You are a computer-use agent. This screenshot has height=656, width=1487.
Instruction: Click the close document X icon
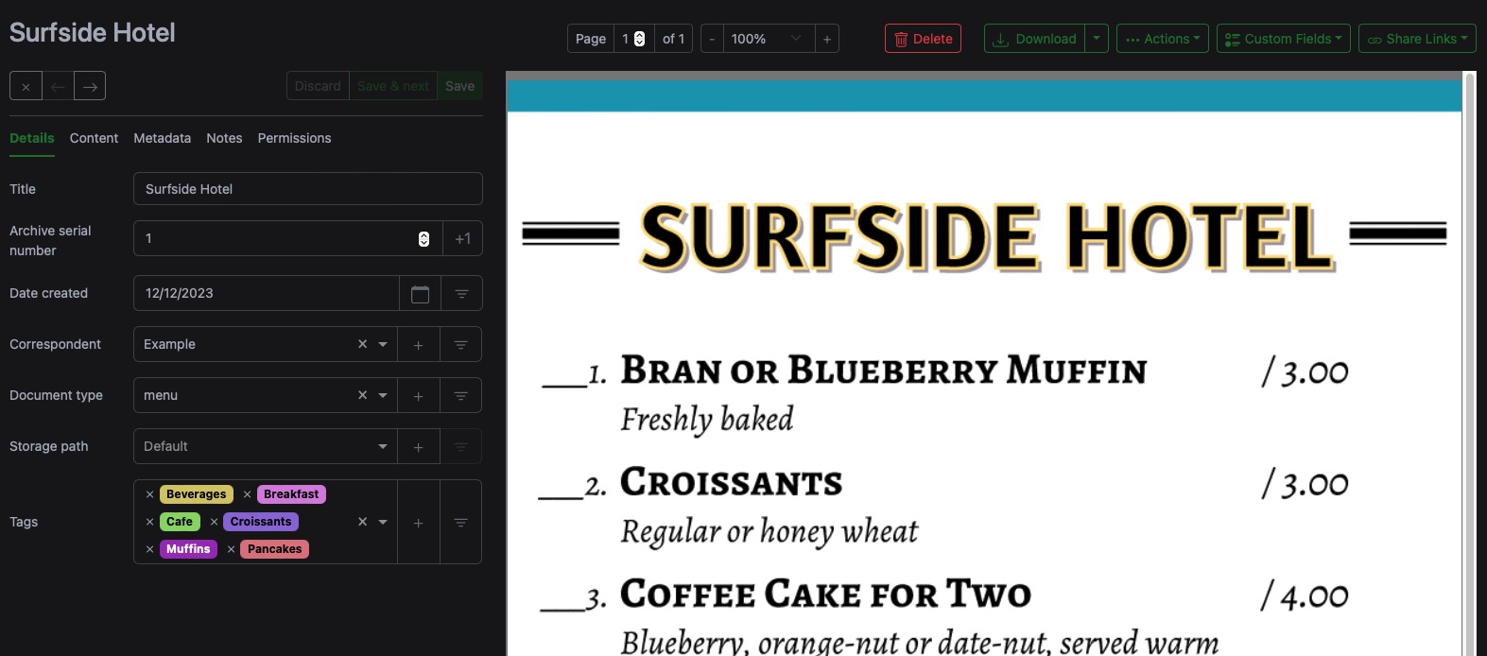pos(26,86)
